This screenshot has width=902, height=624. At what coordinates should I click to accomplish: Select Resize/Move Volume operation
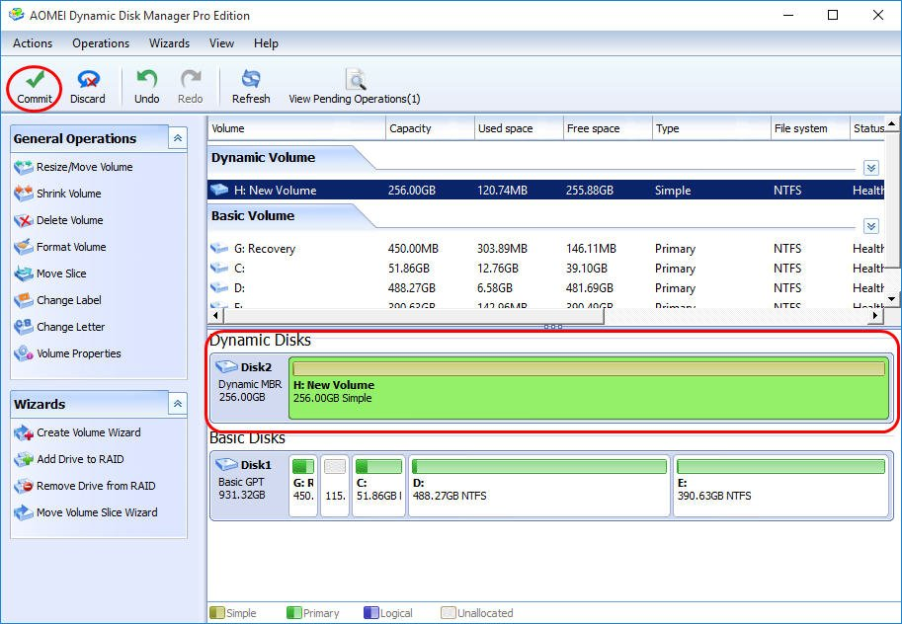click(x=84, y=167)
